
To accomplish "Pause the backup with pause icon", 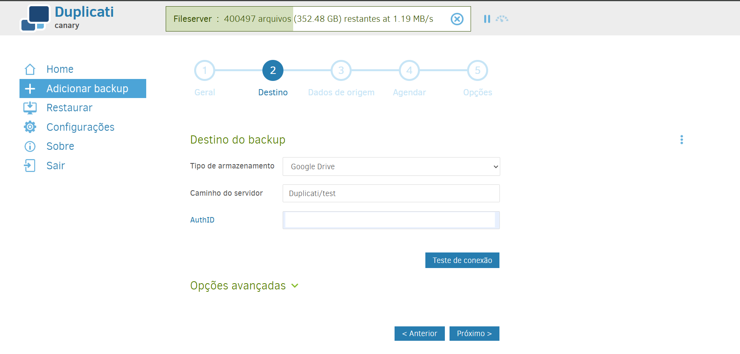I will pyautogui.click(x=487, y=19).
